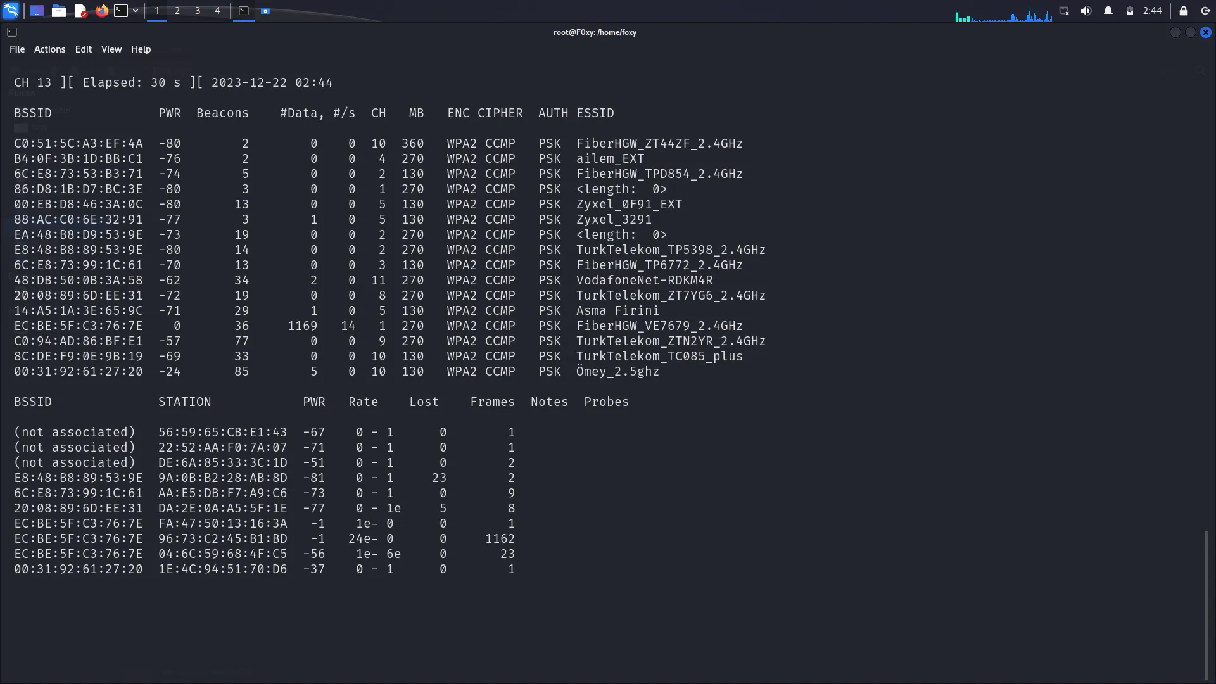Click the Probes column header
This screenshot has height=684, width=1216.
[x=607, y=402]
